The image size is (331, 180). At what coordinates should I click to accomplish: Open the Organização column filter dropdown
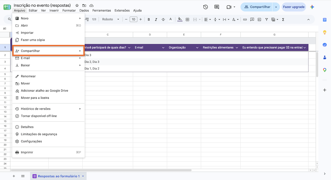(x=197, y=47)
